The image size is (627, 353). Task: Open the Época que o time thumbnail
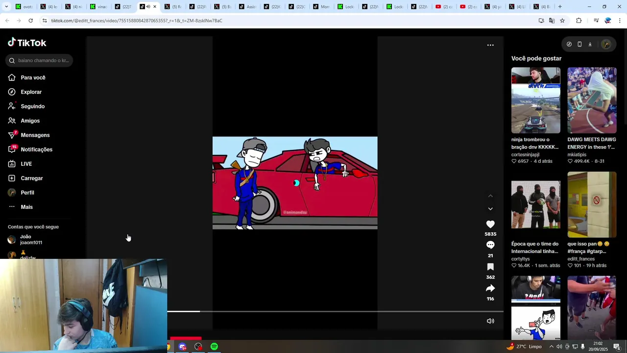coord(536,205)
